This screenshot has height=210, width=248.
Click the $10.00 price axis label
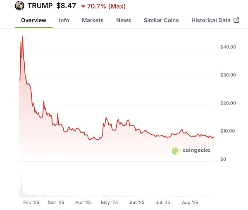click(228, 131)
